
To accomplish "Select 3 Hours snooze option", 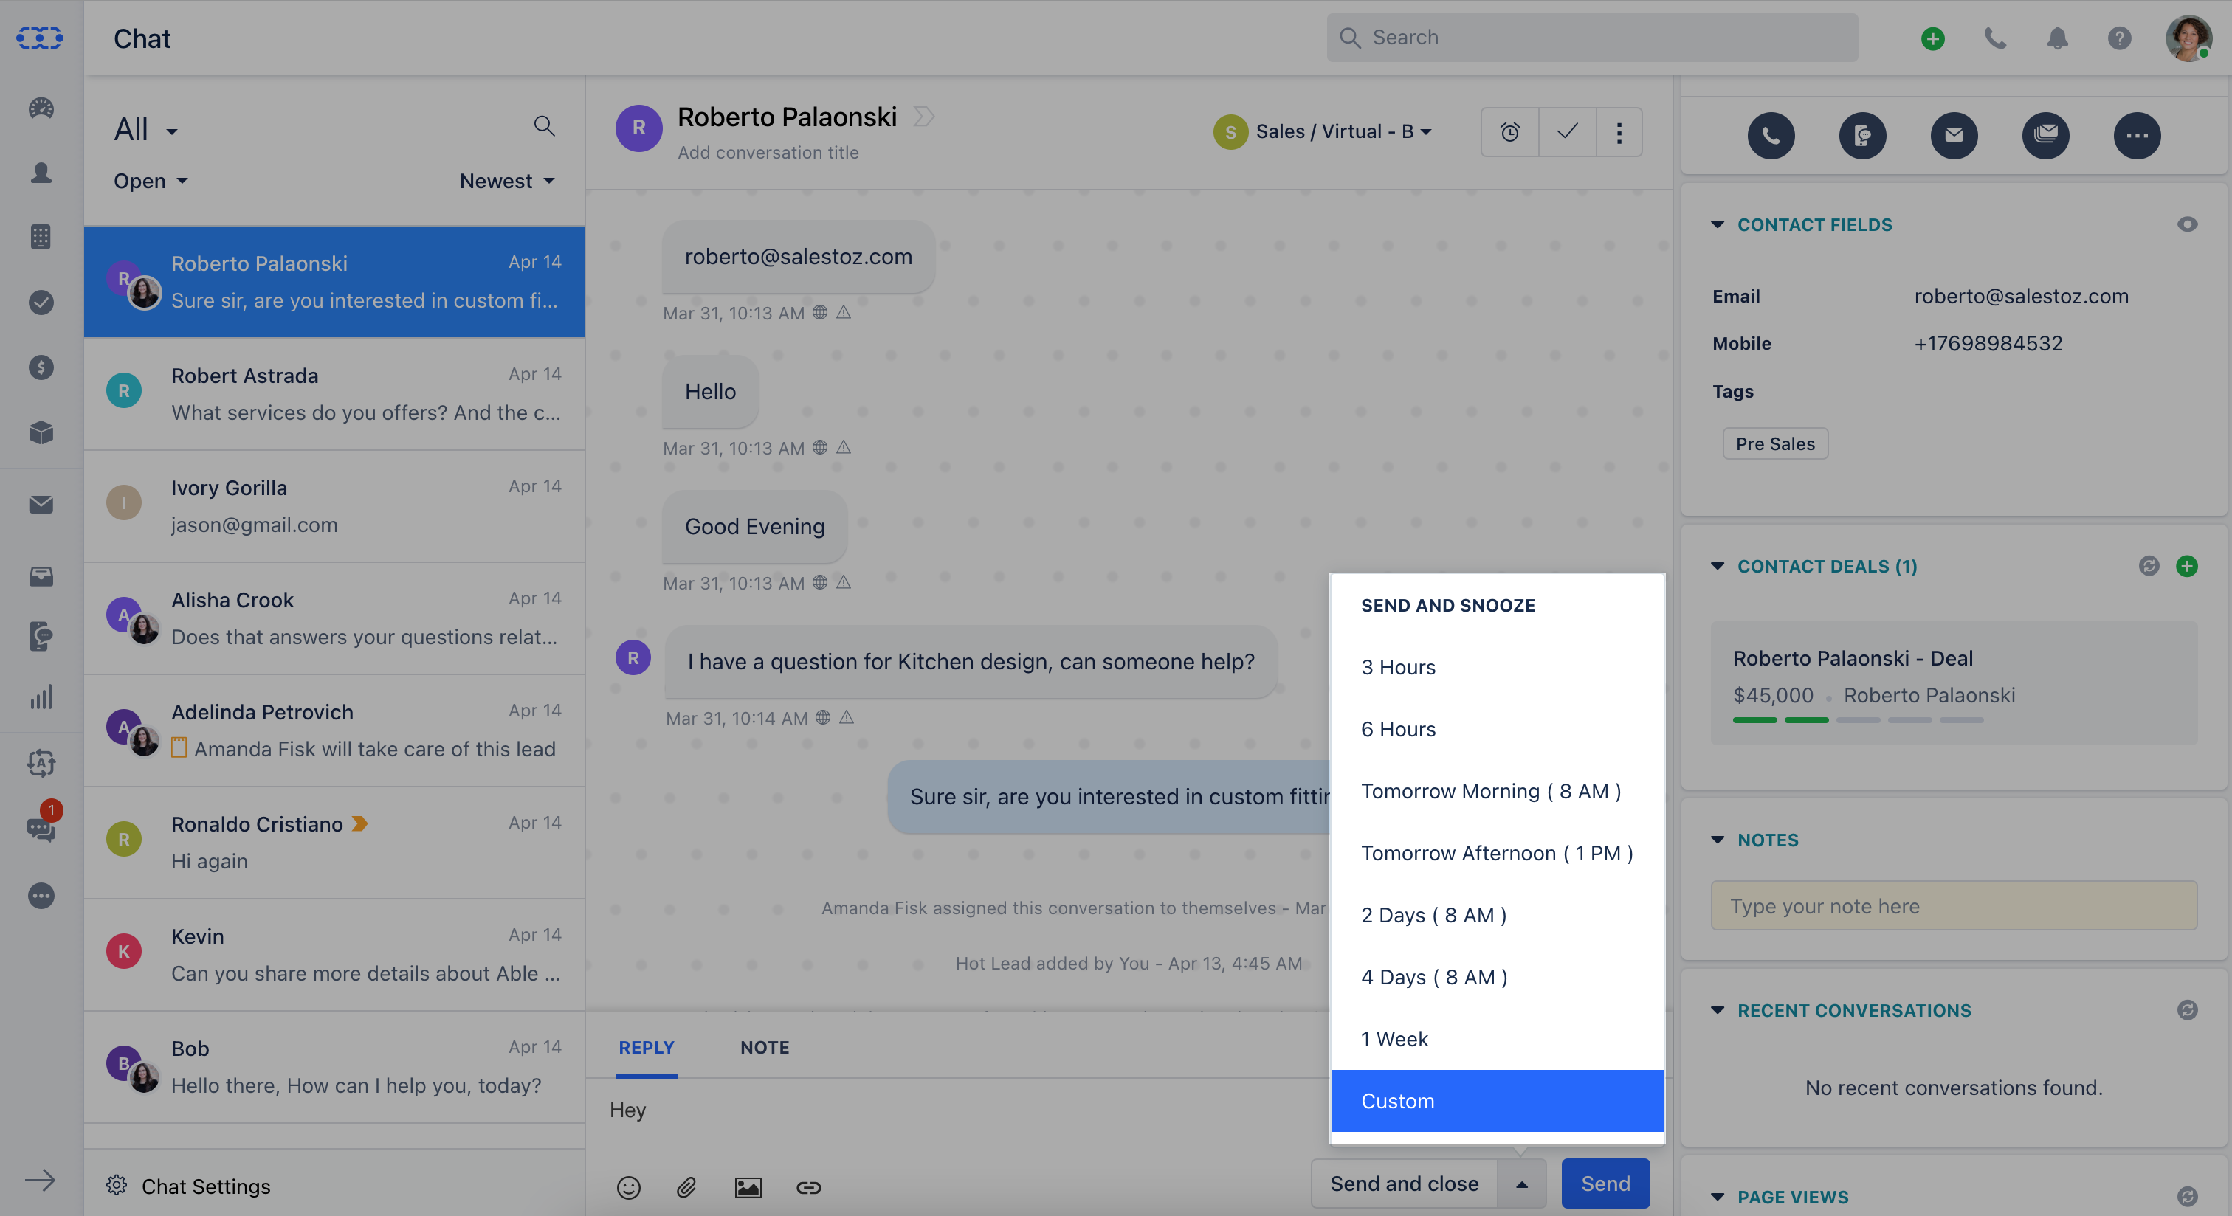I will pyautogui.click(x=1498, y=667).
